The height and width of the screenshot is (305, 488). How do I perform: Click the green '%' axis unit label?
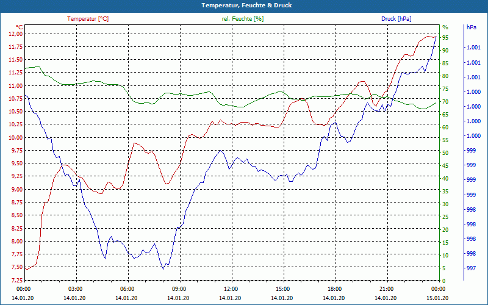(445, 27)
